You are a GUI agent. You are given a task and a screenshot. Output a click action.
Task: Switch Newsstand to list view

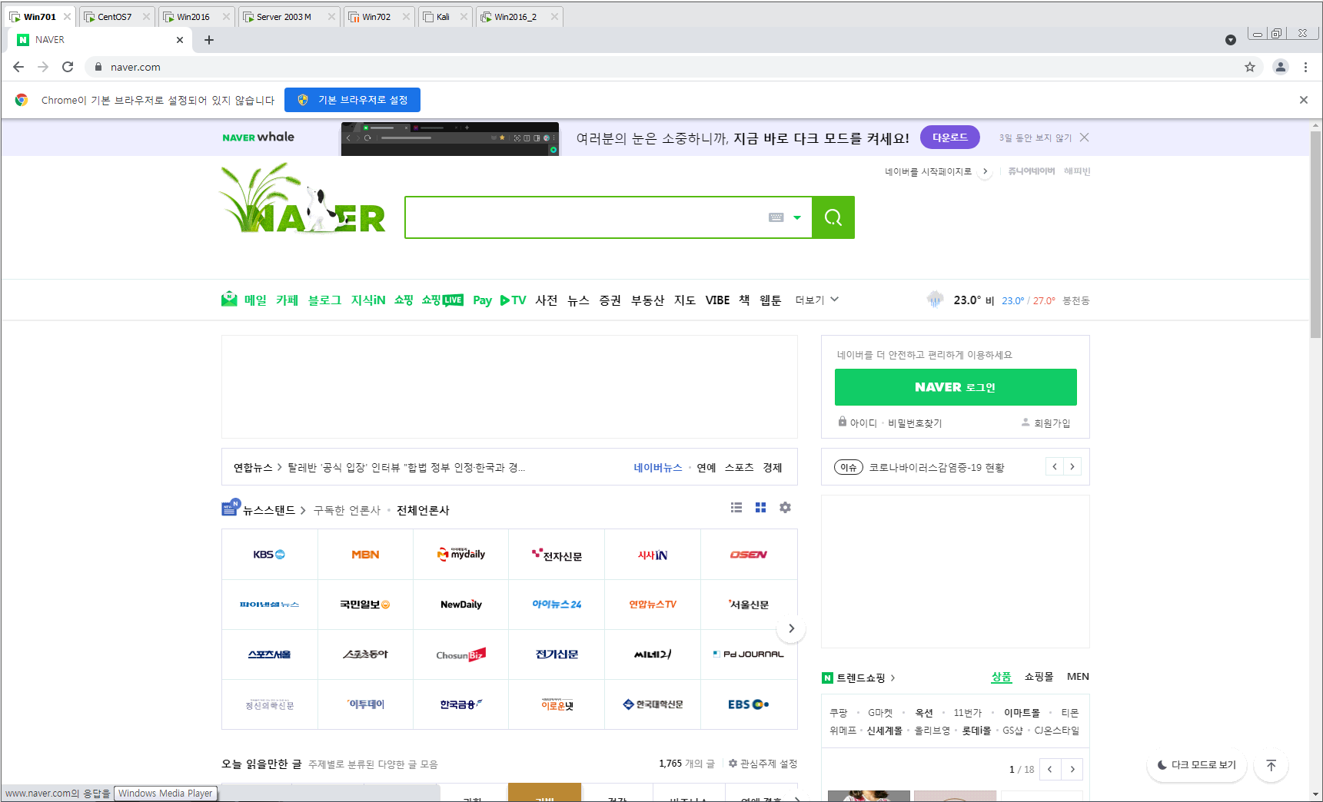click(x=736, y=508)
